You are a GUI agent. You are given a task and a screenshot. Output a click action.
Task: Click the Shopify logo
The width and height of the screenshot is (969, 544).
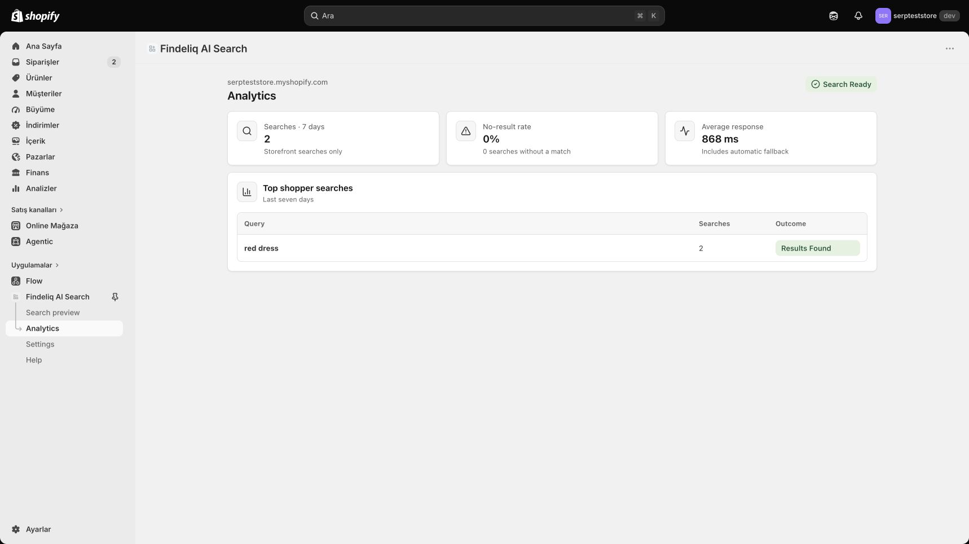36,16
